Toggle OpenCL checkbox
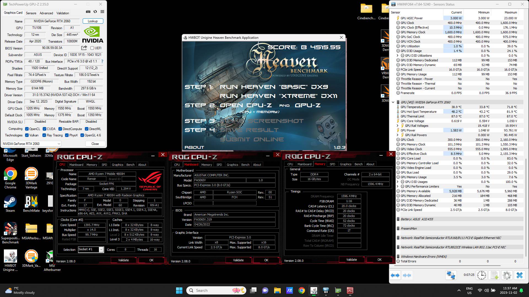Image resolution: width=529 pixels, height=297 pixels. (27, 129)
